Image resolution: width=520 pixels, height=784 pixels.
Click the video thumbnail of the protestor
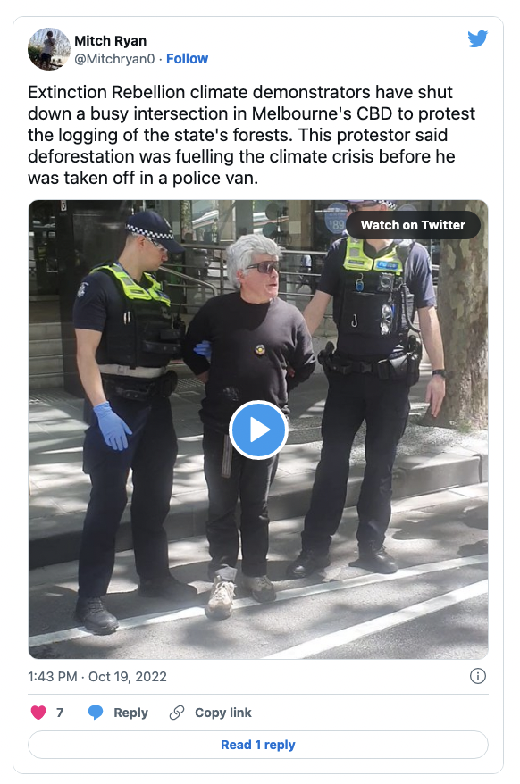pos(258,430)
